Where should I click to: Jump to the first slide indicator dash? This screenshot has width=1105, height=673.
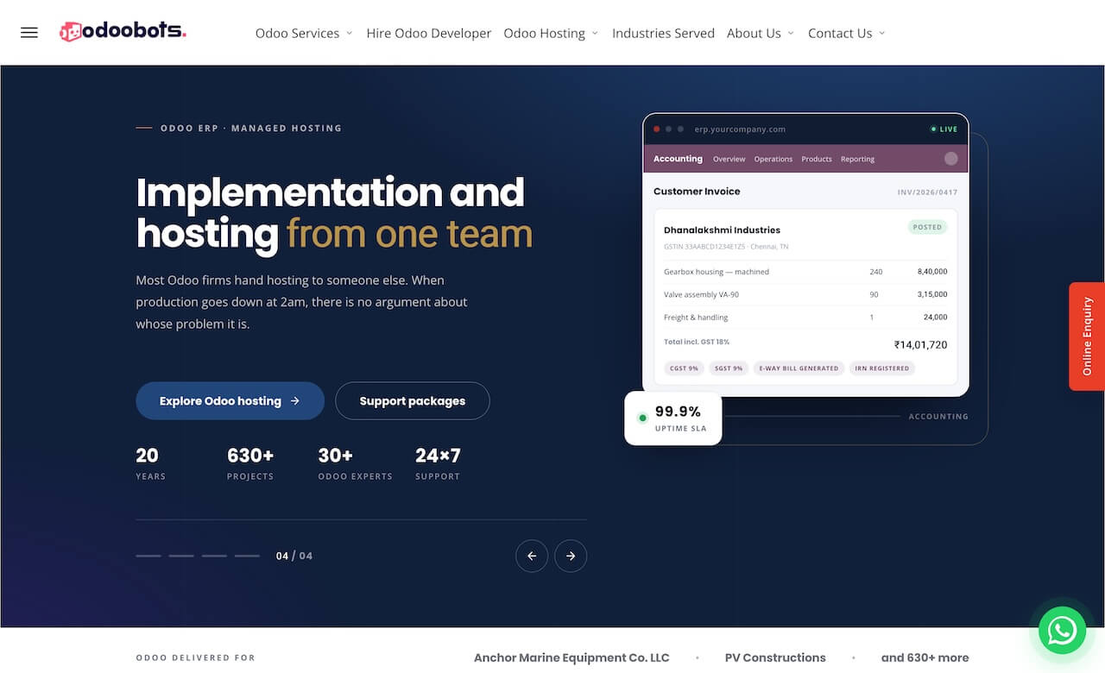pos(148,556)
